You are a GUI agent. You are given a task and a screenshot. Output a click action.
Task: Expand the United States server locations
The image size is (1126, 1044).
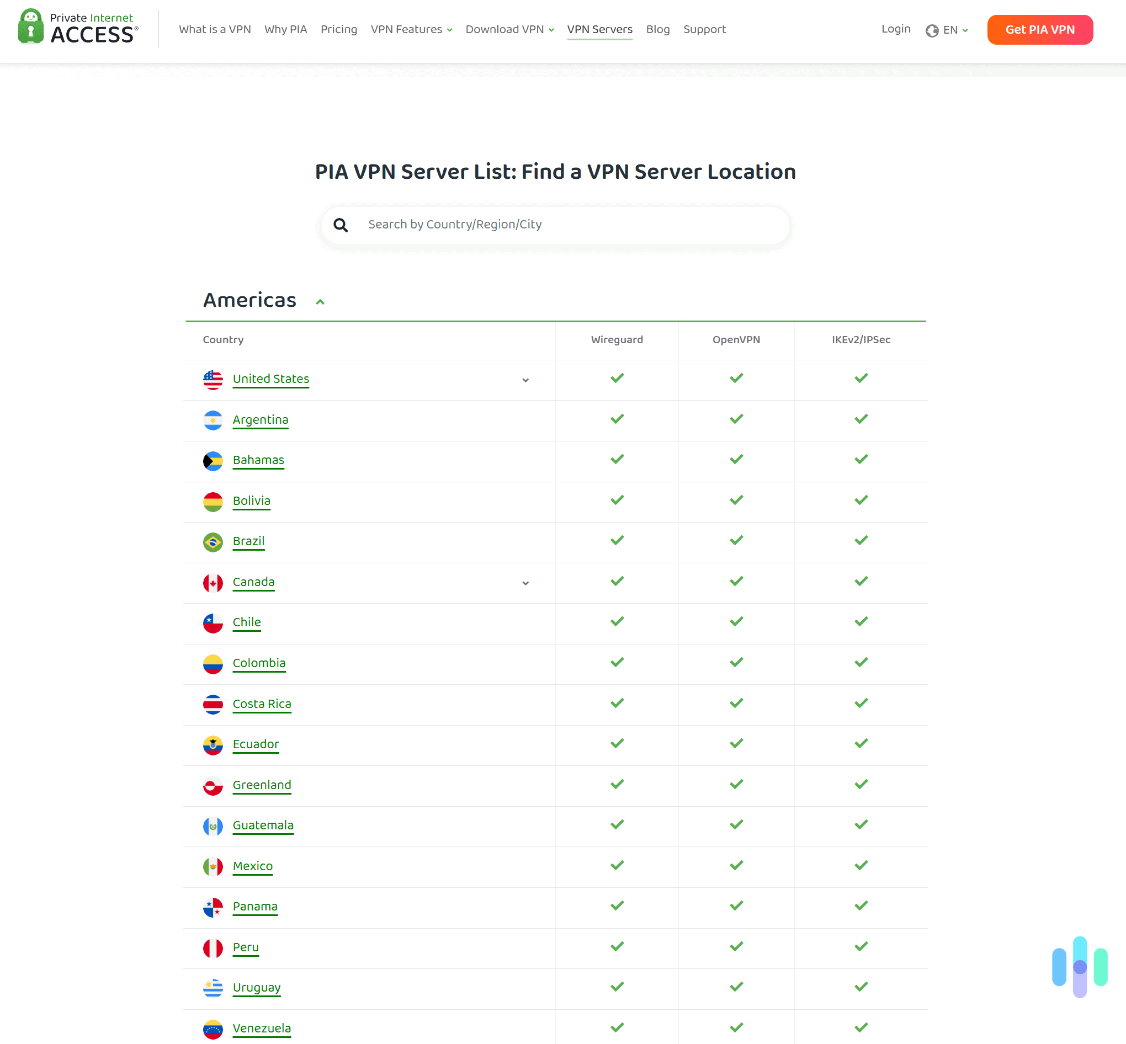click(525, 380)
